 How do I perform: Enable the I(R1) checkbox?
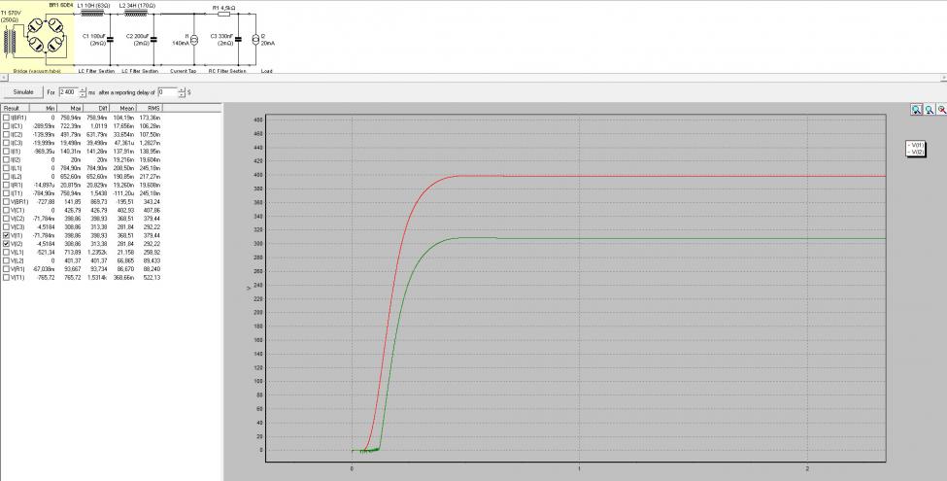6,185
